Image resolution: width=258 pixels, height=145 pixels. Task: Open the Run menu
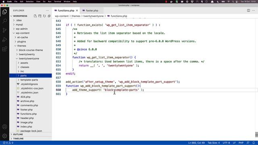(50, 2)
